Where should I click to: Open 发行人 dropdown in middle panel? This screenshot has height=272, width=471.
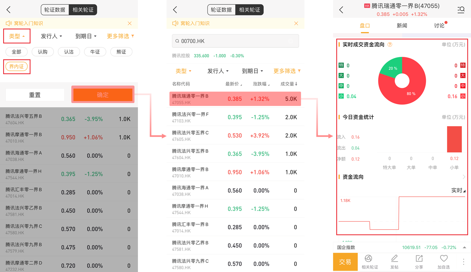tap(218, 71)
